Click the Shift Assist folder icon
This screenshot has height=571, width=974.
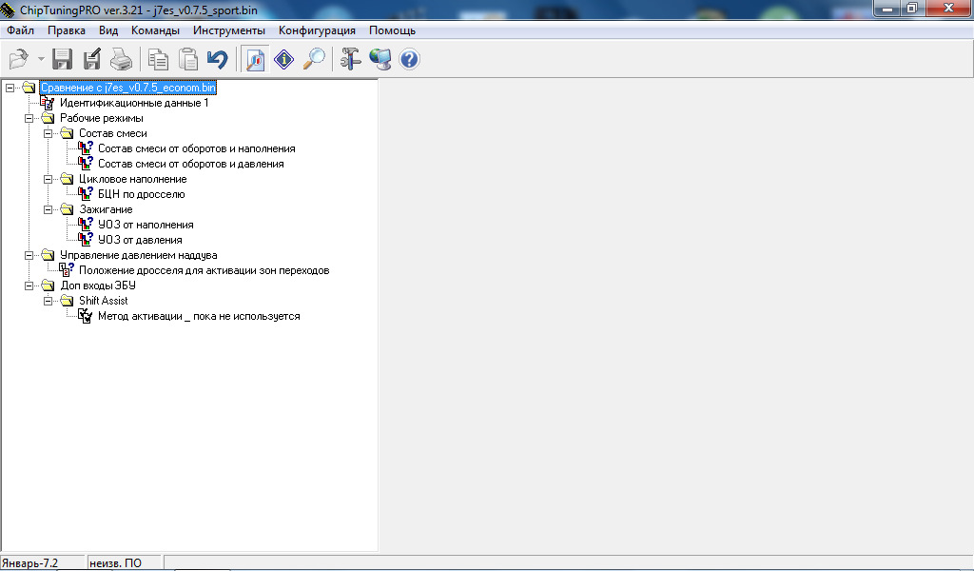pyautogui.click(x=68, y=301)
